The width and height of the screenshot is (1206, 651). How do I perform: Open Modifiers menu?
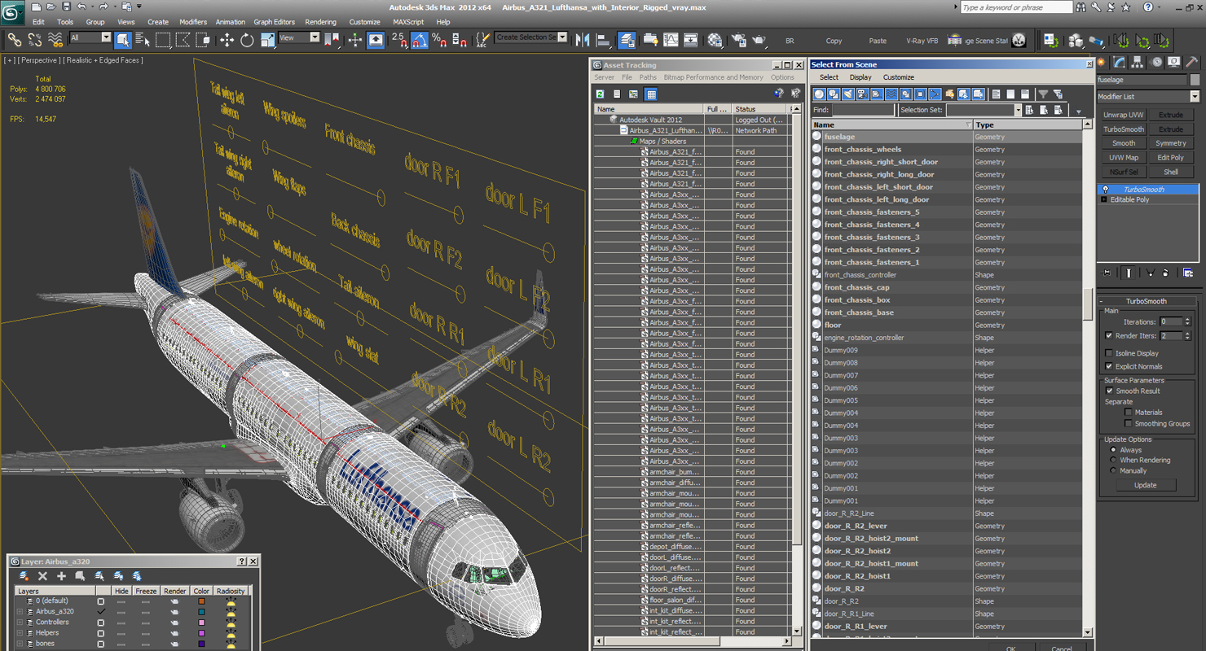[x=193, y=22]
